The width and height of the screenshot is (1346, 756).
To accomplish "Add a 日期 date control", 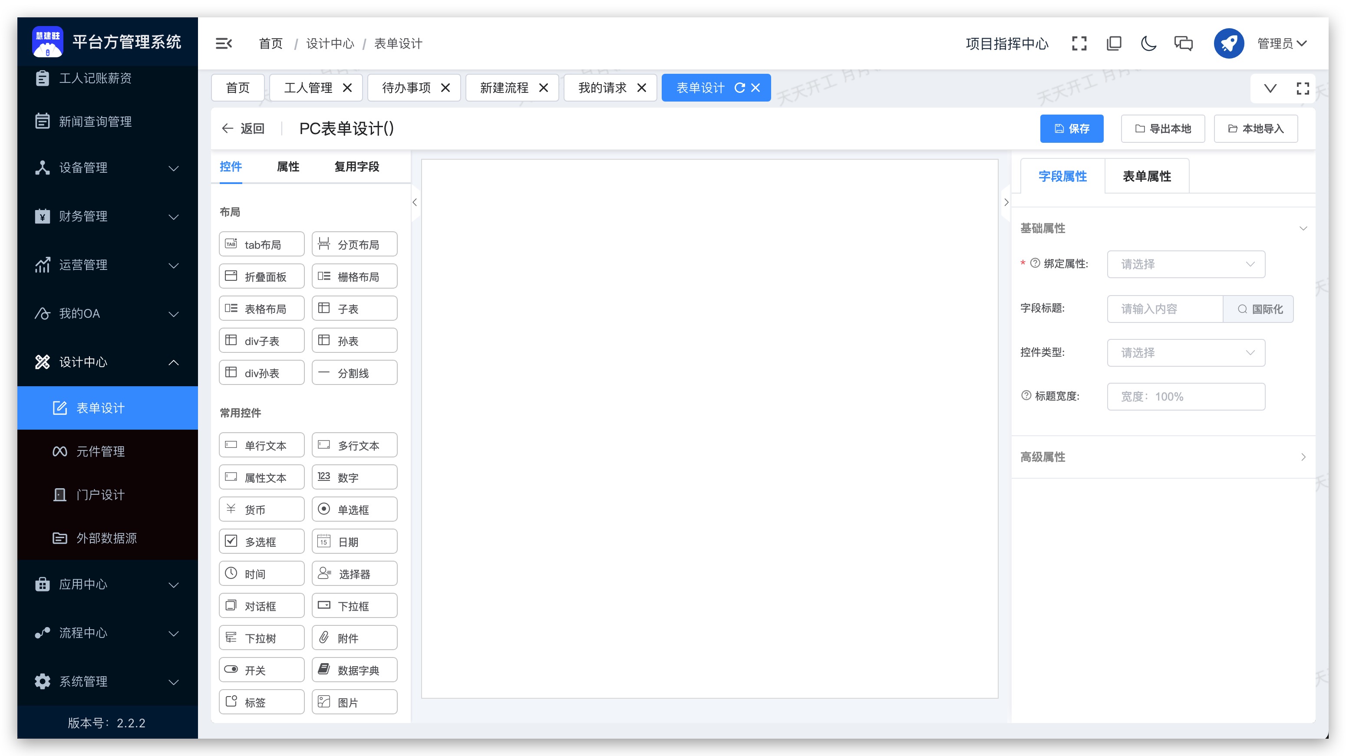I will coord(354,542).
